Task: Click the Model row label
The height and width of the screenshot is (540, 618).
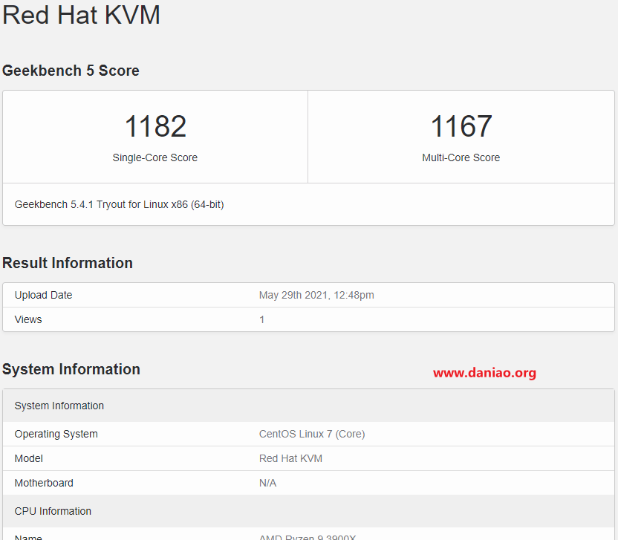Action: tap(28, 458)
